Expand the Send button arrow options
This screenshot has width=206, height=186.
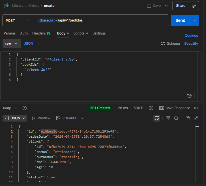(195, 20)
